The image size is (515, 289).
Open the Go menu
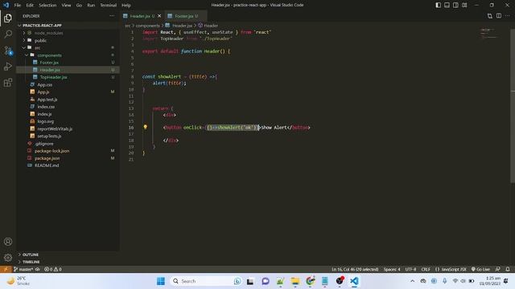pyautogui.click(x=79, y=6)
